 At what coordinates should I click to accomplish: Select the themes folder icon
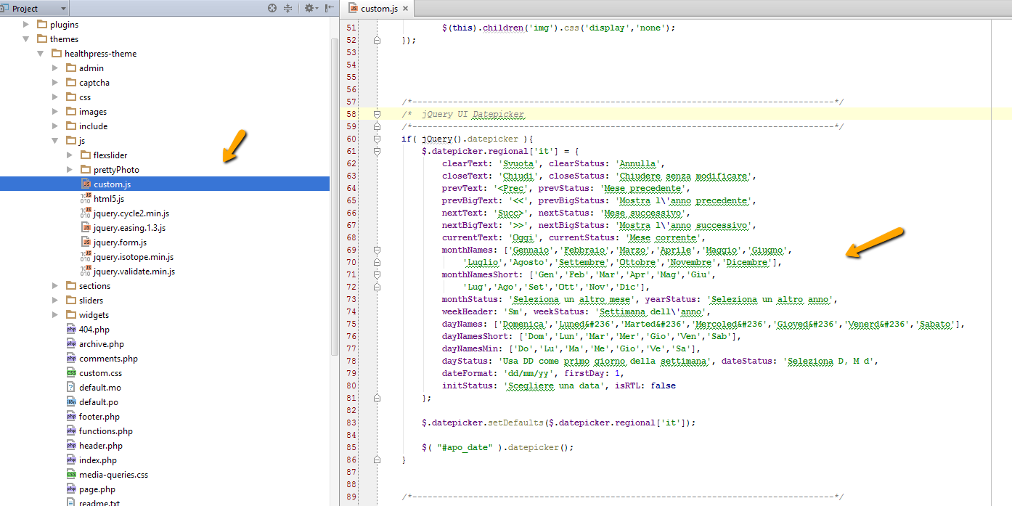pyautogui.click(x=42, y=38)
